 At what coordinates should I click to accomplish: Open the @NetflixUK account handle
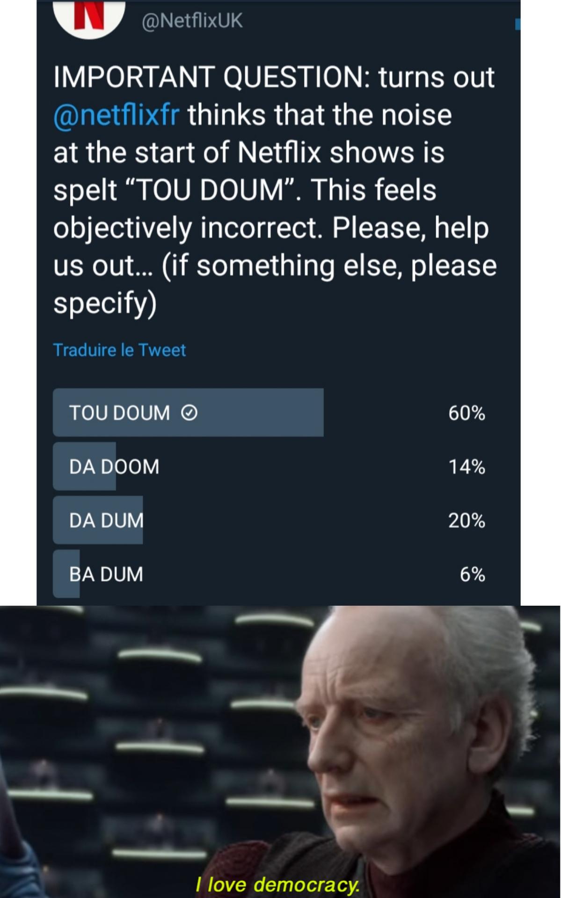192,21
